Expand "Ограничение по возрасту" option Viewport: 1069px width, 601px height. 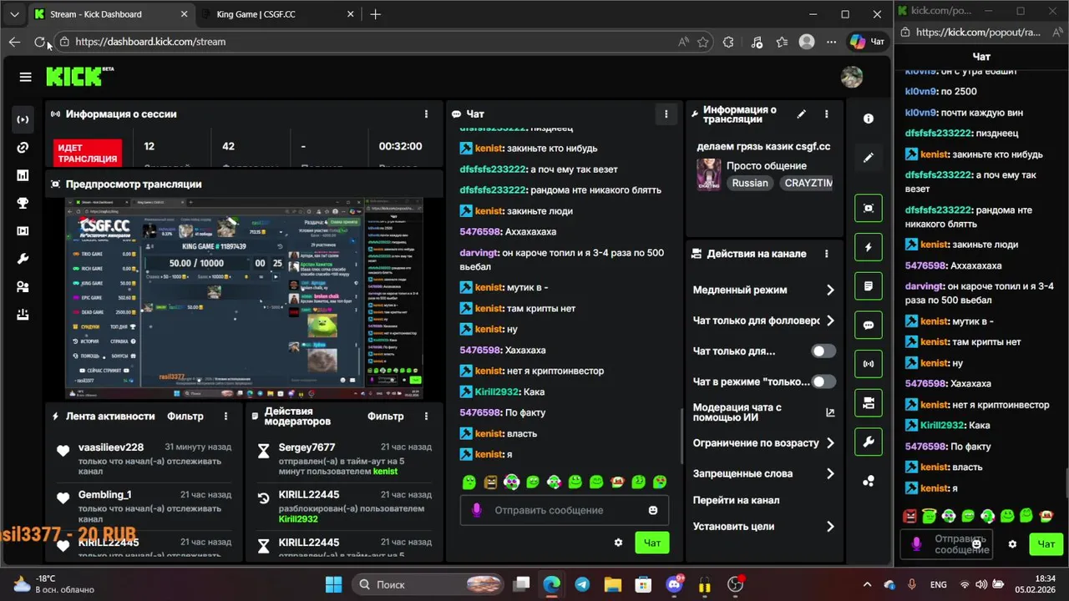click(x=763, y=443)
